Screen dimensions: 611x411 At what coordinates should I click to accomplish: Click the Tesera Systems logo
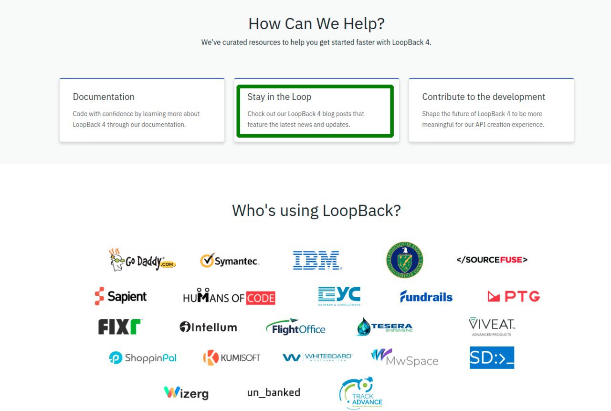(x=384, y=327)
